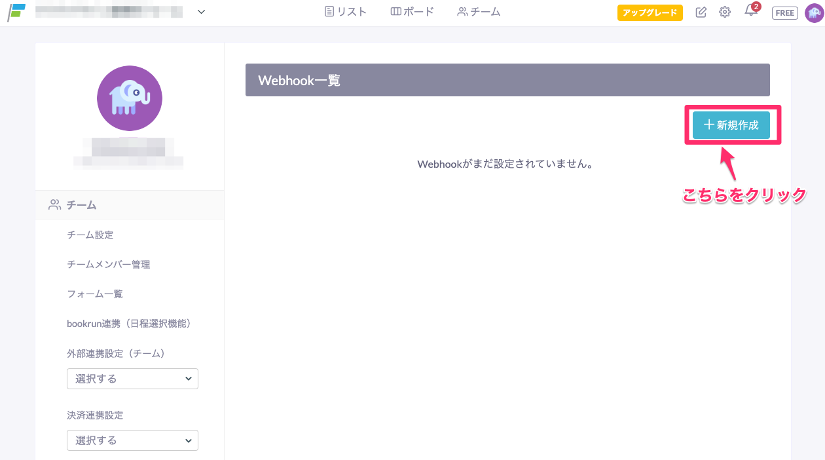Open the チーム tab in top navigation
This screenshot has width=825, height=460.
coord(479,12)
